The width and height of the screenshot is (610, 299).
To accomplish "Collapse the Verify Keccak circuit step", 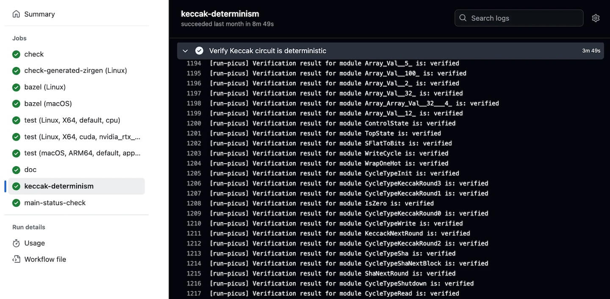I will [x=185, y=51].
